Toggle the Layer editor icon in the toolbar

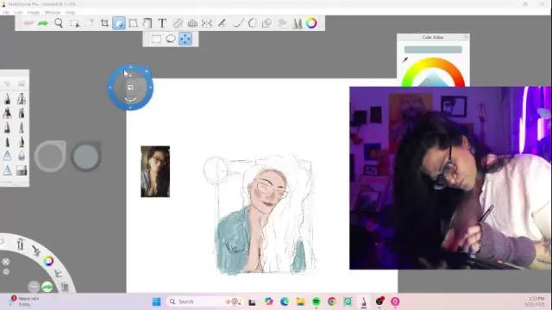coord(282,23)
